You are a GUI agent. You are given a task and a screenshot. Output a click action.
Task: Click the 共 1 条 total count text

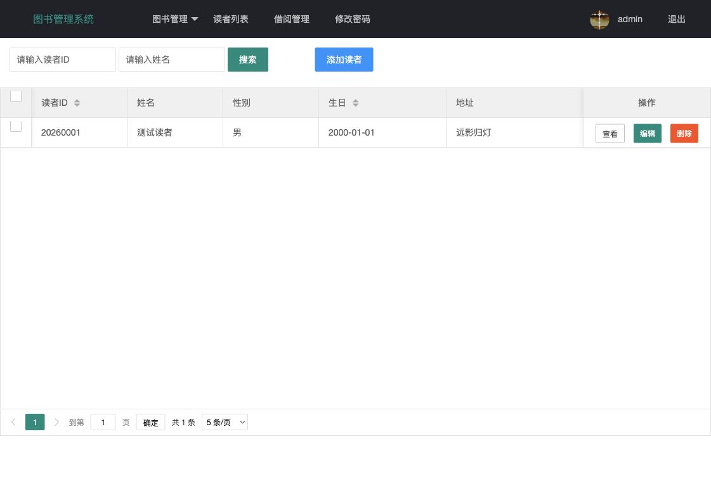point(184,422)
